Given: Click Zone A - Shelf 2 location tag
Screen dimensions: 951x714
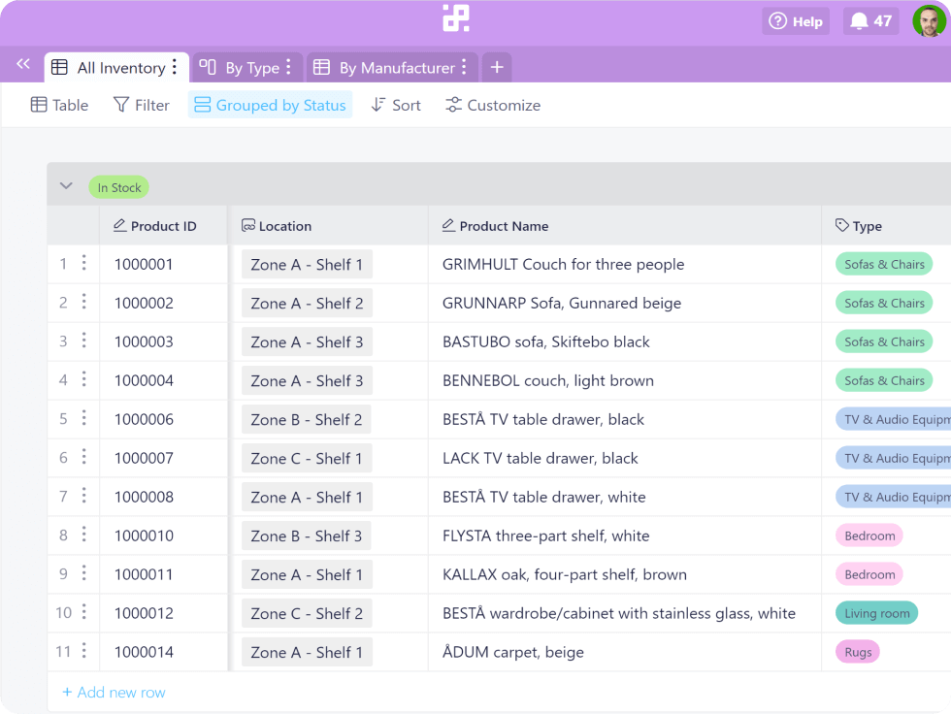Looking at the screenshot, I should point(307,303).
